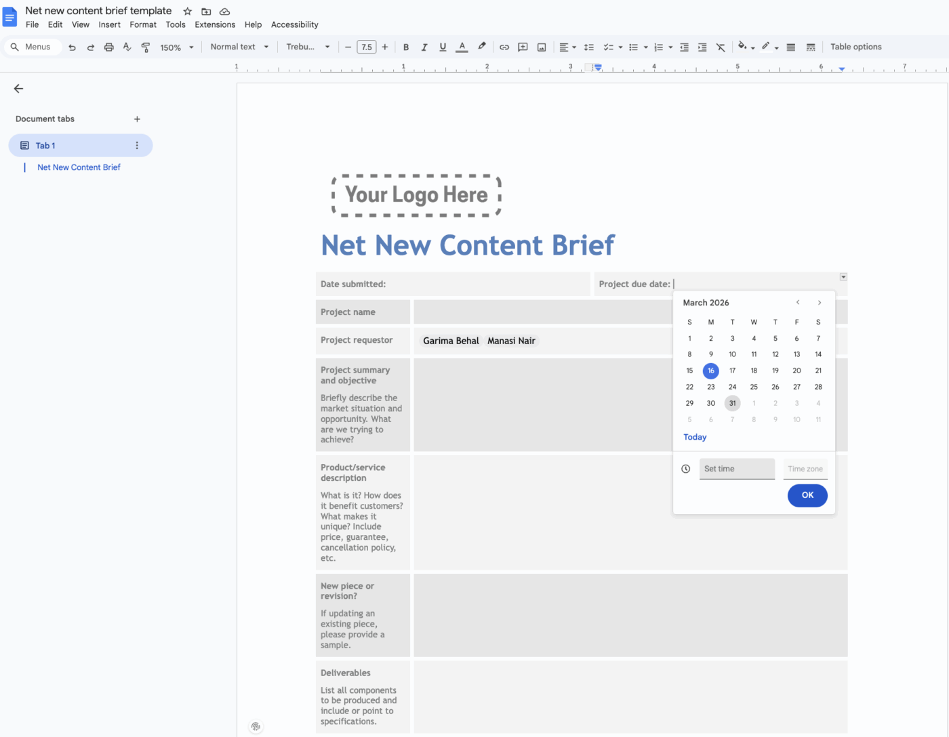Go to previous month in calendar
949x737 pixels.
[798, 303]
